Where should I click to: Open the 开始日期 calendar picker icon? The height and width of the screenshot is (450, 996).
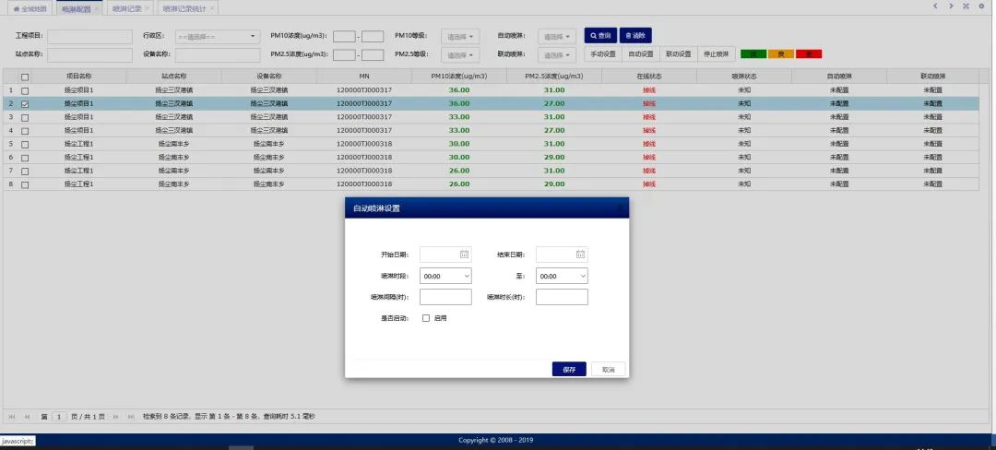[x=464, y=255]
